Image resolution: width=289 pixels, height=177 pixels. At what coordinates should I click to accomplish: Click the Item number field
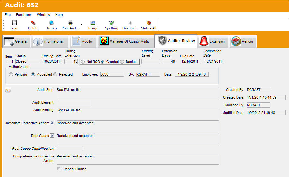[9, 61]
